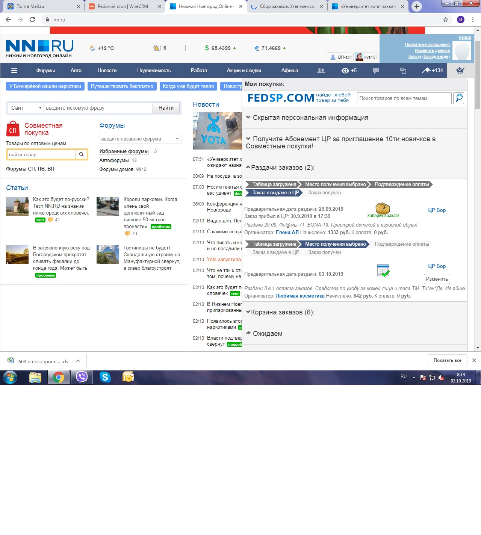Reload the nn.ru page
481x535 pixels.
pyautogui.click(x=32, y=20)
